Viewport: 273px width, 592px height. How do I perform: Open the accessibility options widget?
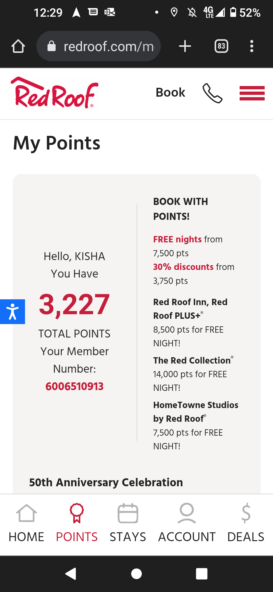pyautogui.click(x=12, y=311)
